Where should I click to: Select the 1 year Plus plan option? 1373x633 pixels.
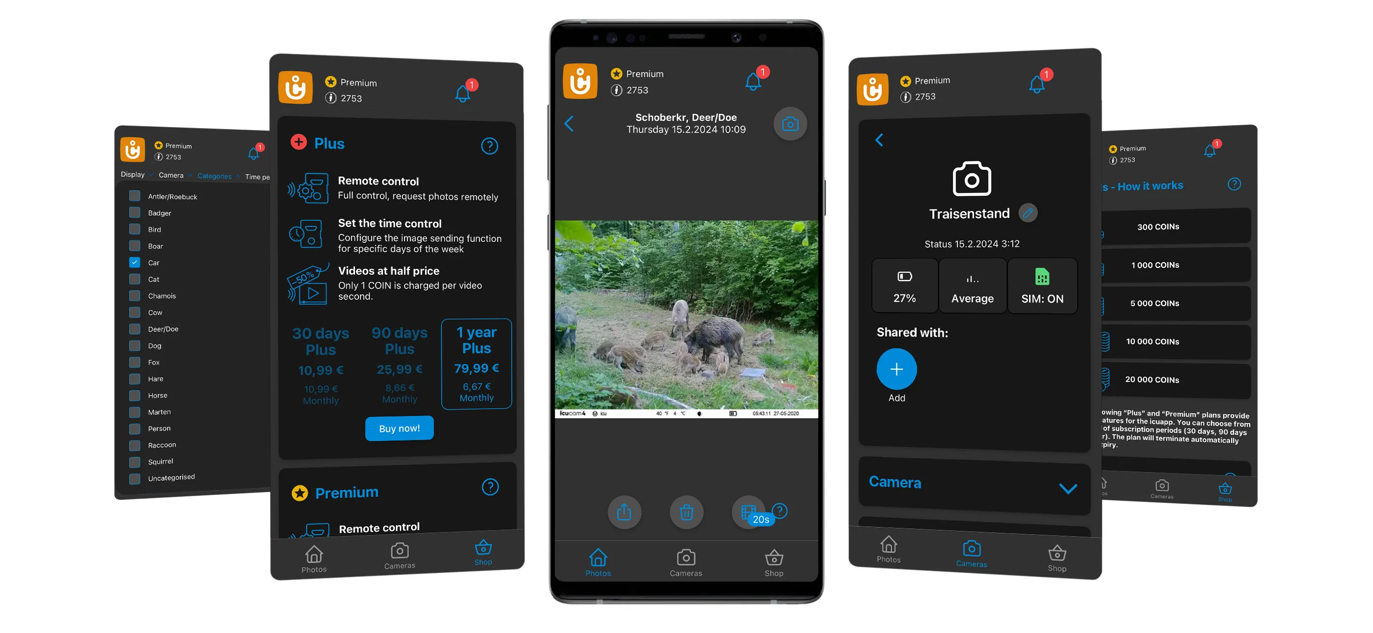tap(474, 363)
